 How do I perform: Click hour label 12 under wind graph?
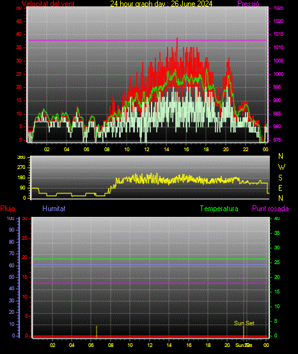pos(146,149)
